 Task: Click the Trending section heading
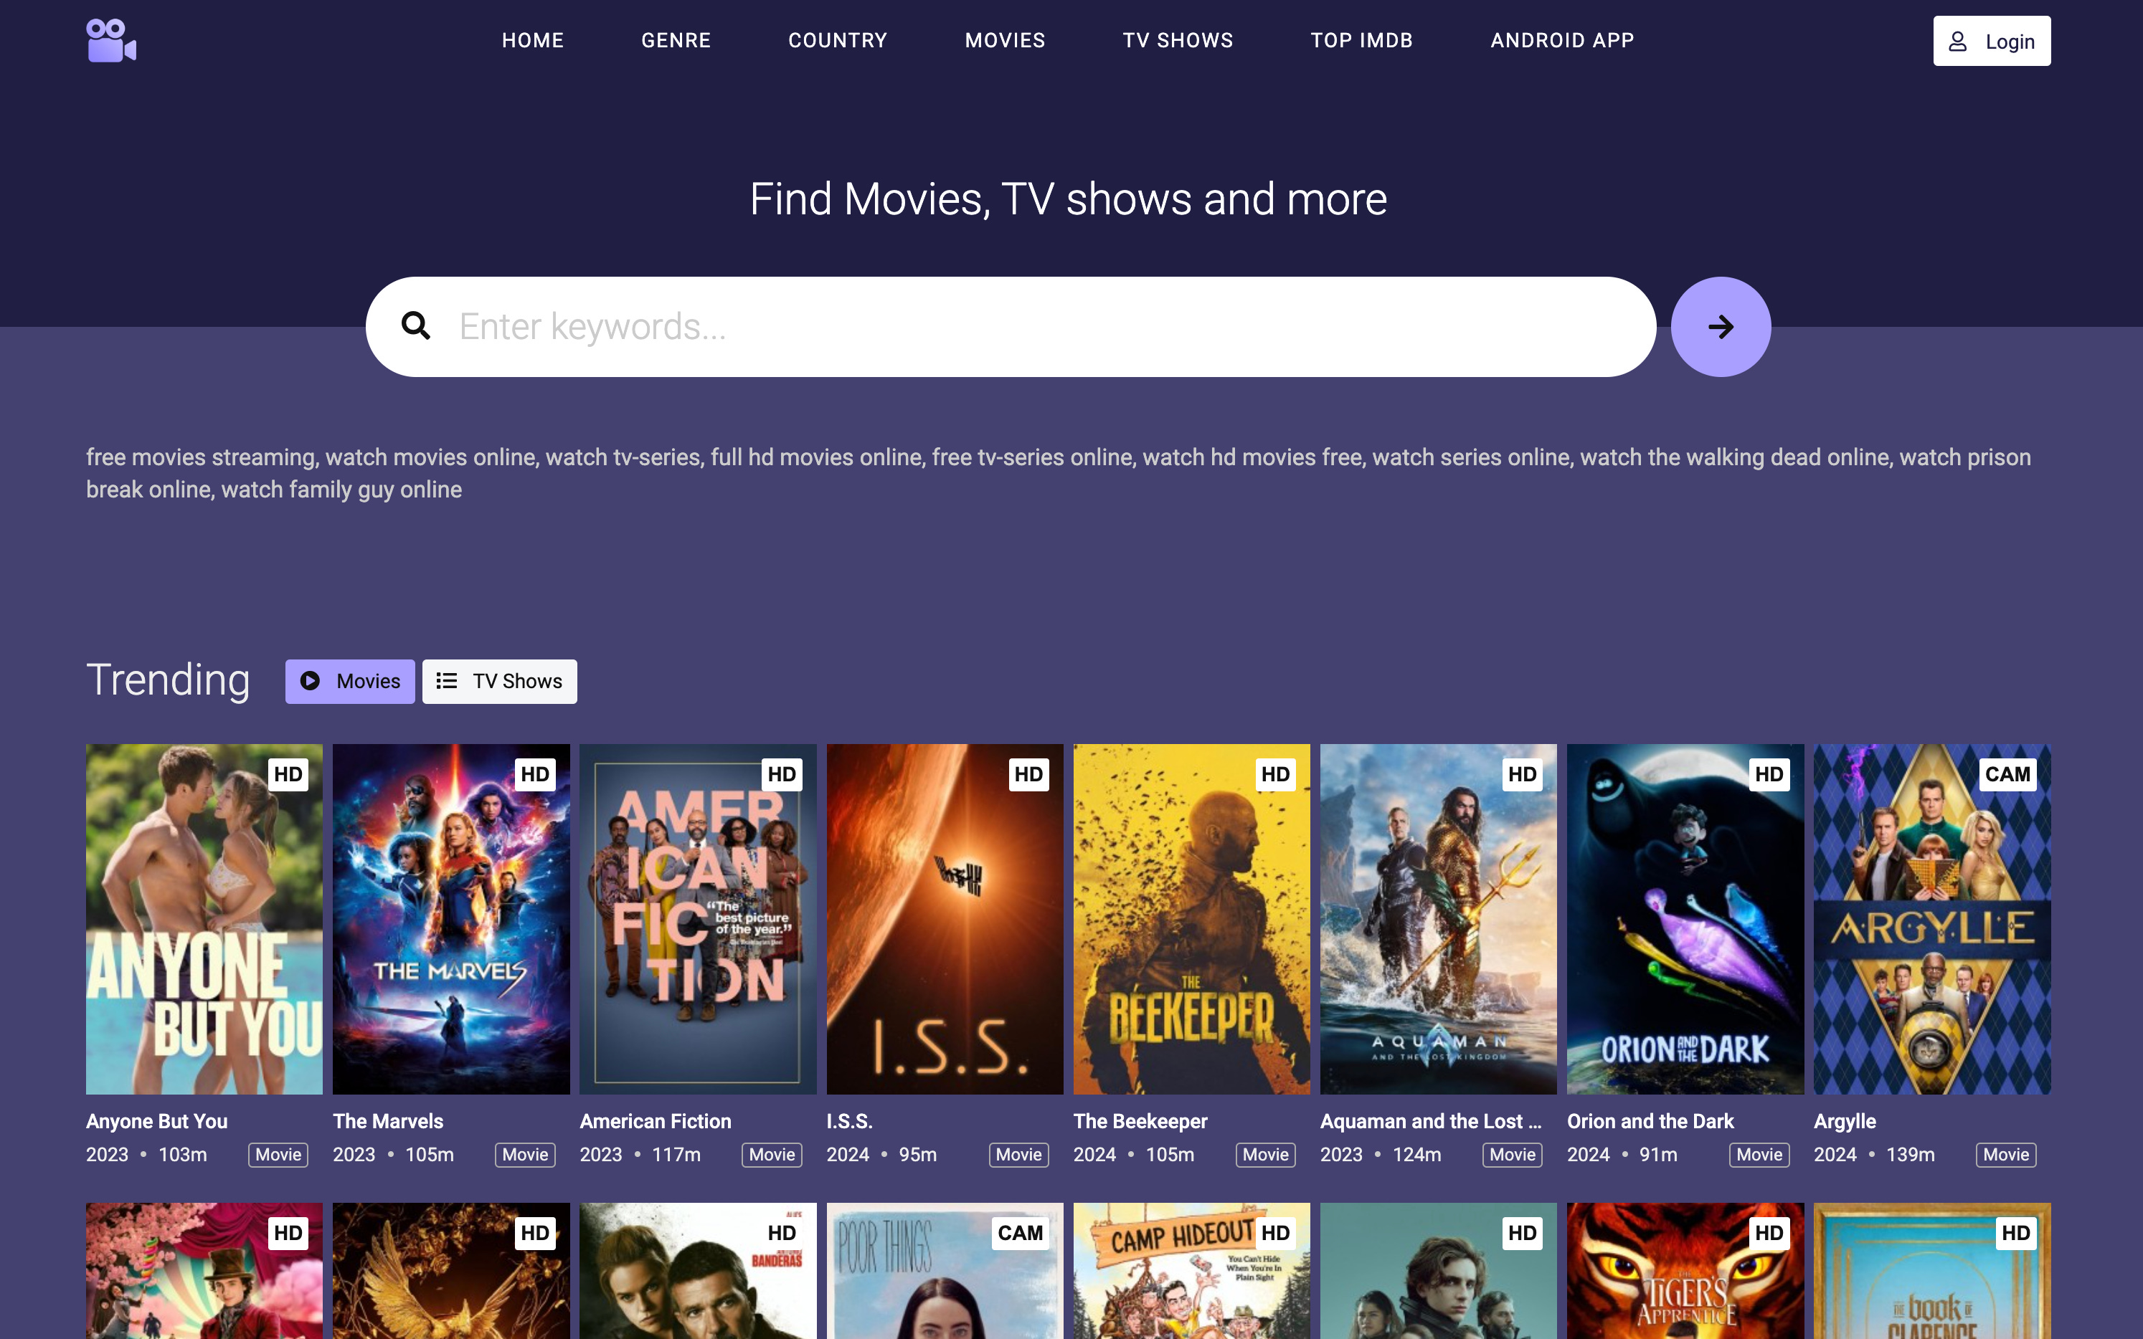coord(169,680)
